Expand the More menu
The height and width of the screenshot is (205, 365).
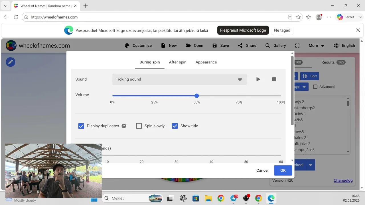pyautogui.click(x=317, y=46)
